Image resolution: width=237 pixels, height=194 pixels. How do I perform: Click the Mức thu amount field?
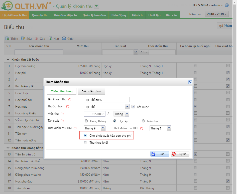94,114
